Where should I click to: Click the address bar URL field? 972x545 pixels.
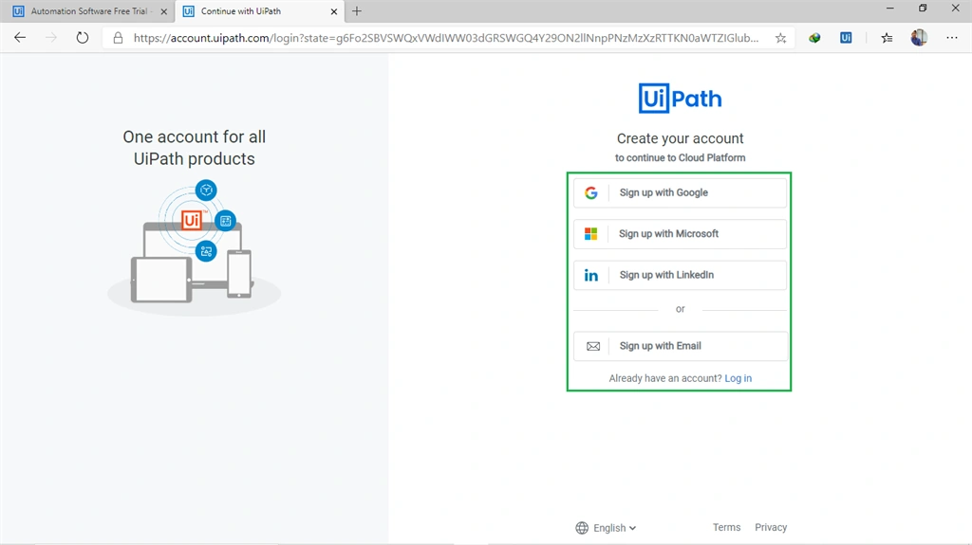pyautogui.click(x=446, y=38)
